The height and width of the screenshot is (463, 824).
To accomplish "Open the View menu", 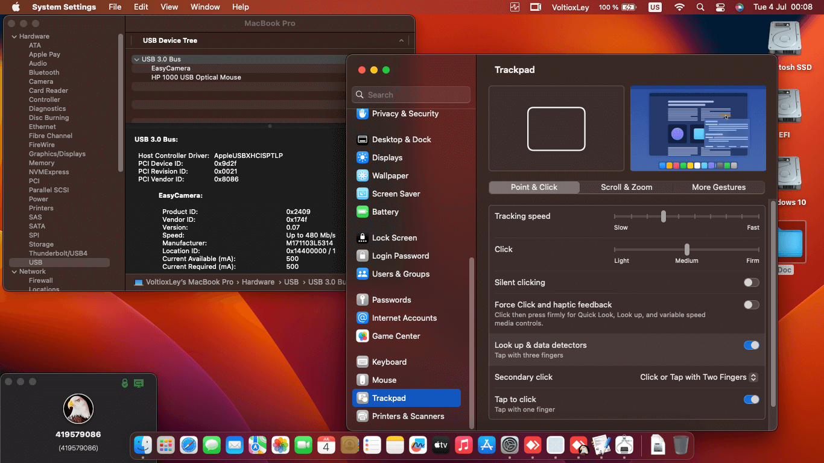I will coord(169,7).
